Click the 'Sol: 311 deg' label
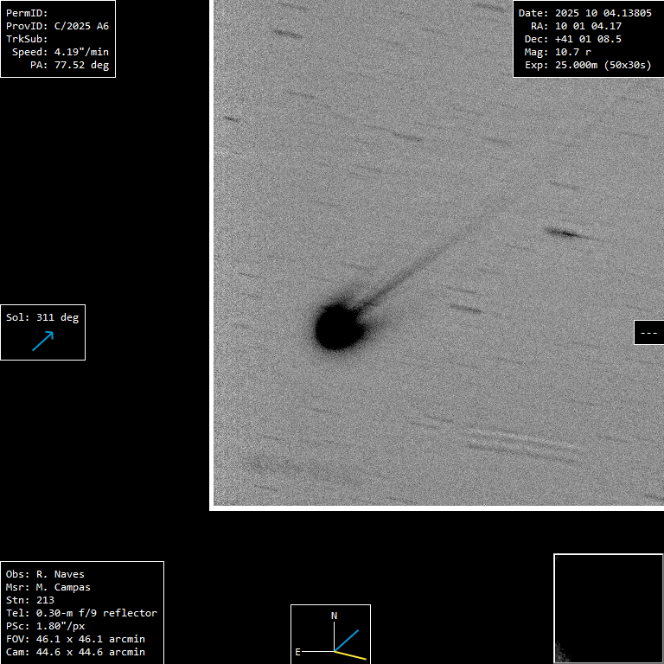The width and height of the screenshot is (664, 664). [42, 317]
